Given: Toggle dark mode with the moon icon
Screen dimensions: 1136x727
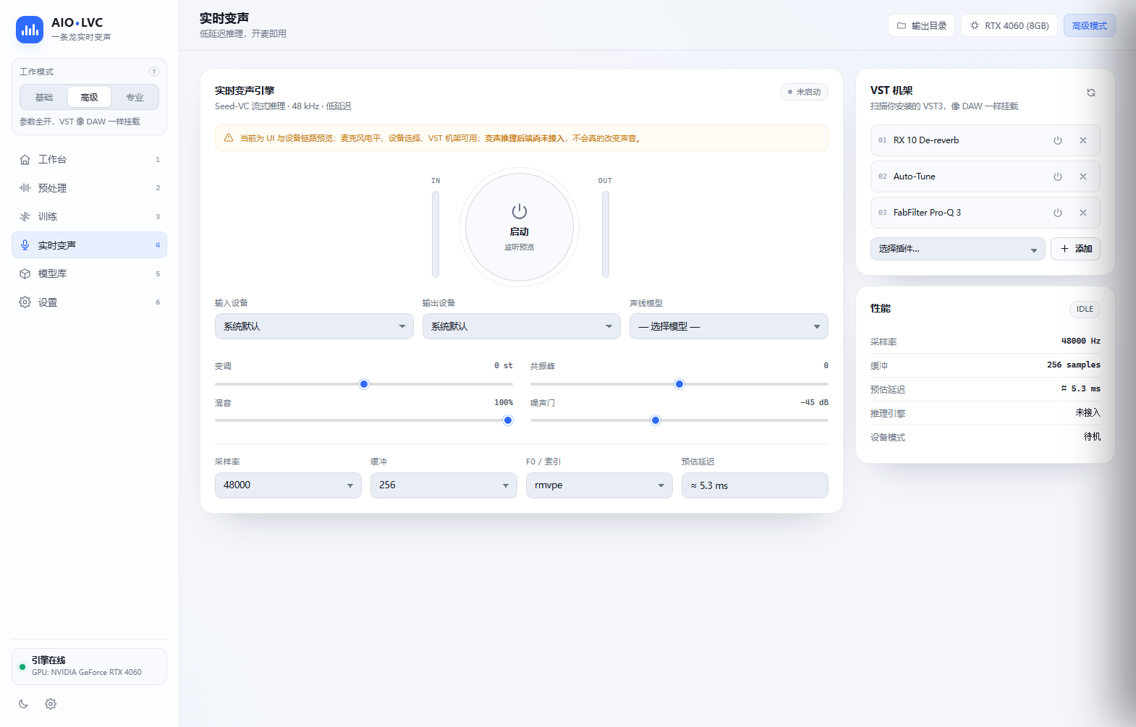Looking at the screenshot, I should pos(23,704).
